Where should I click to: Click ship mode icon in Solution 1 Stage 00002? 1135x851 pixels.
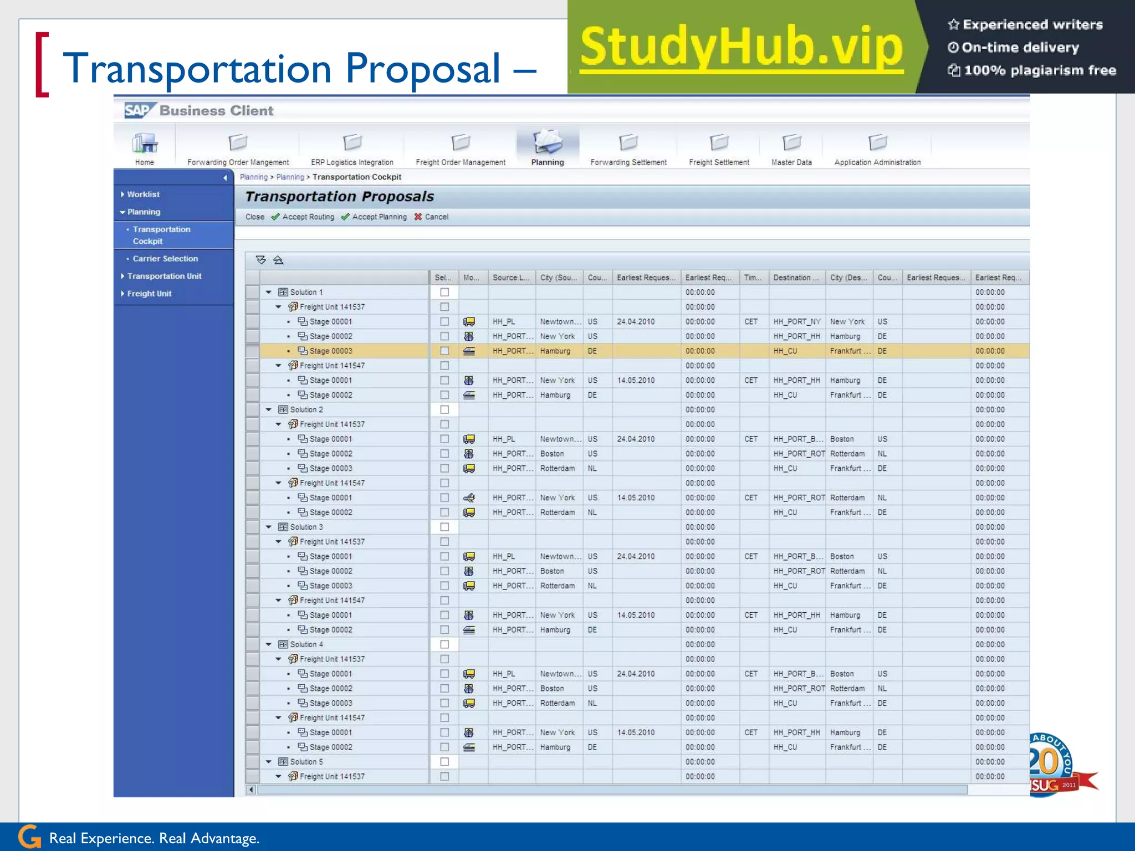[x=469, y=336]
